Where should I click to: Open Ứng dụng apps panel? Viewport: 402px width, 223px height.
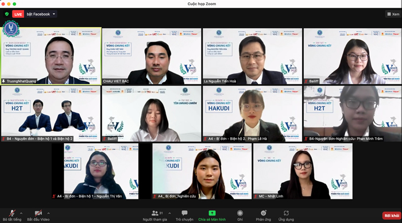(x=286, y=216)
